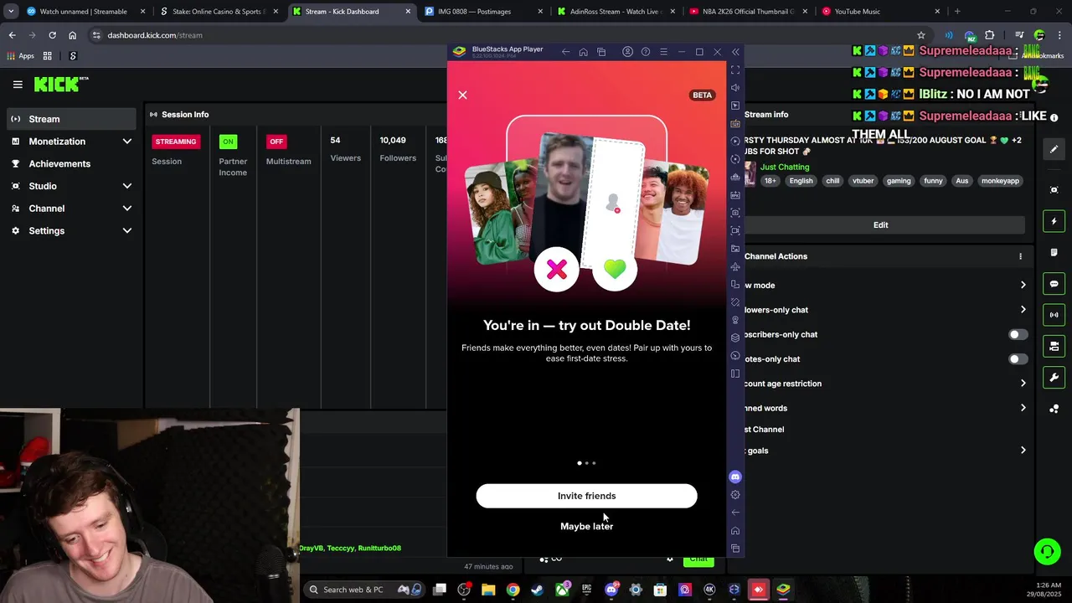Click broadcast signal icon in right toolbar
Viewport: 1072px width, 603px height.
point(1054,315)
